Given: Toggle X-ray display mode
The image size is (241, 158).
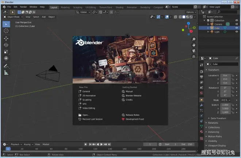Looking at the screenshot, I should [x=175, y=17].
